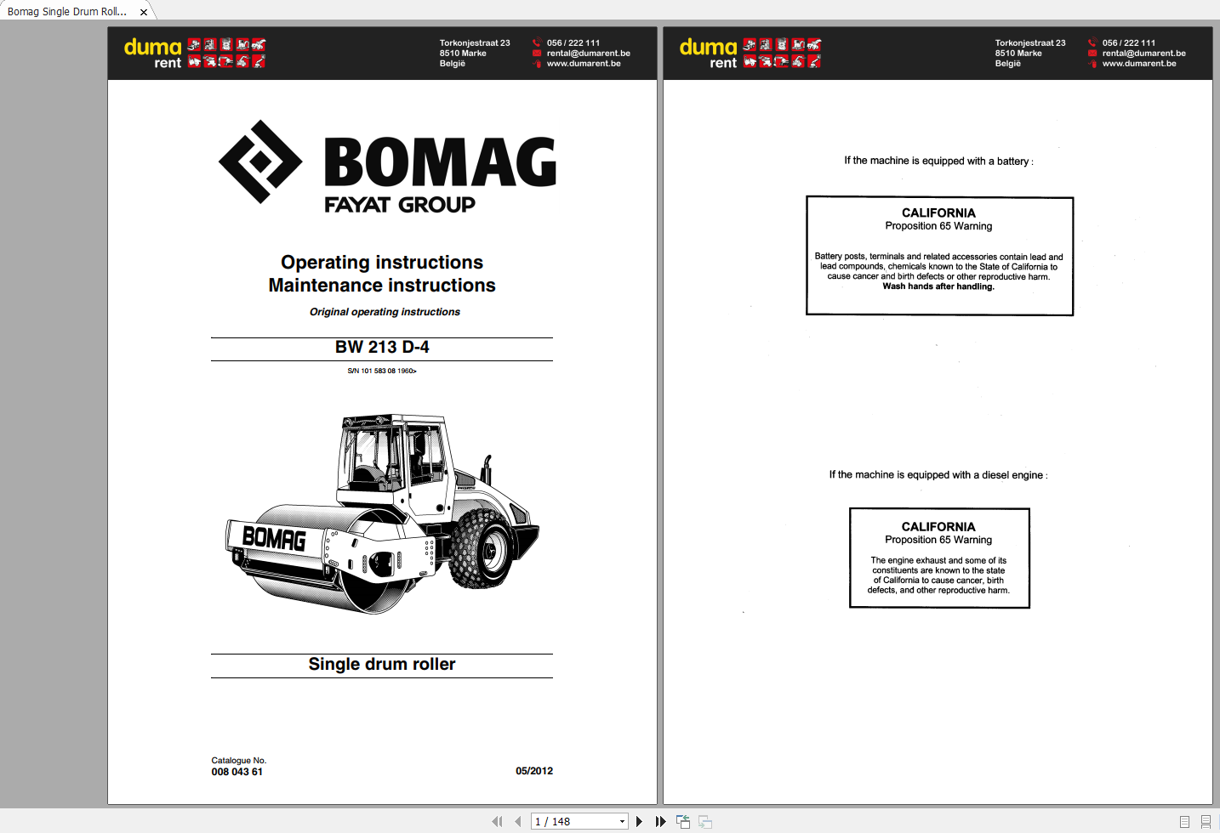1220x833 pixels.
Task: Click the previous view navigation icon
Action: coord(683,821)
